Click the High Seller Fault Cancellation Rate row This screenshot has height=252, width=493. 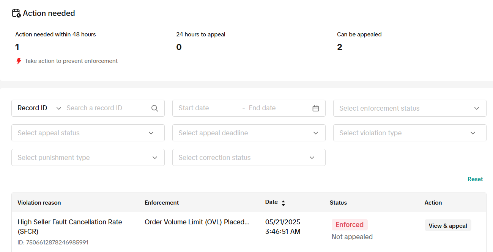coord(69,226)
